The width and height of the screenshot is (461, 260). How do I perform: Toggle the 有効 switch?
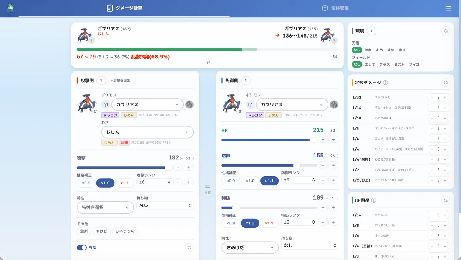coord(82,248)
